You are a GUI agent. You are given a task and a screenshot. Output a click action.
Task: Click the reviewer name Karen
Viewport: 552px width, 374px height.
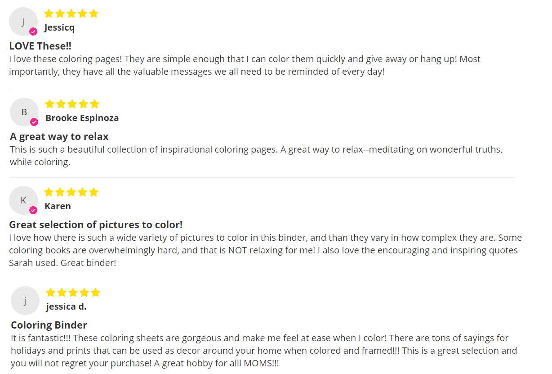[x=58, y=206]
